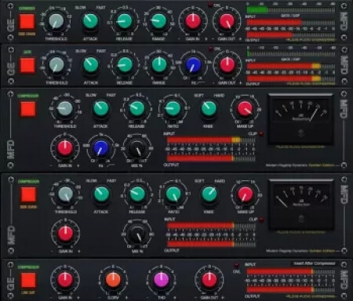The image size is (353, 301).
Task: Click the Threshold knob on the Gate unit
Action: (56, 65)
